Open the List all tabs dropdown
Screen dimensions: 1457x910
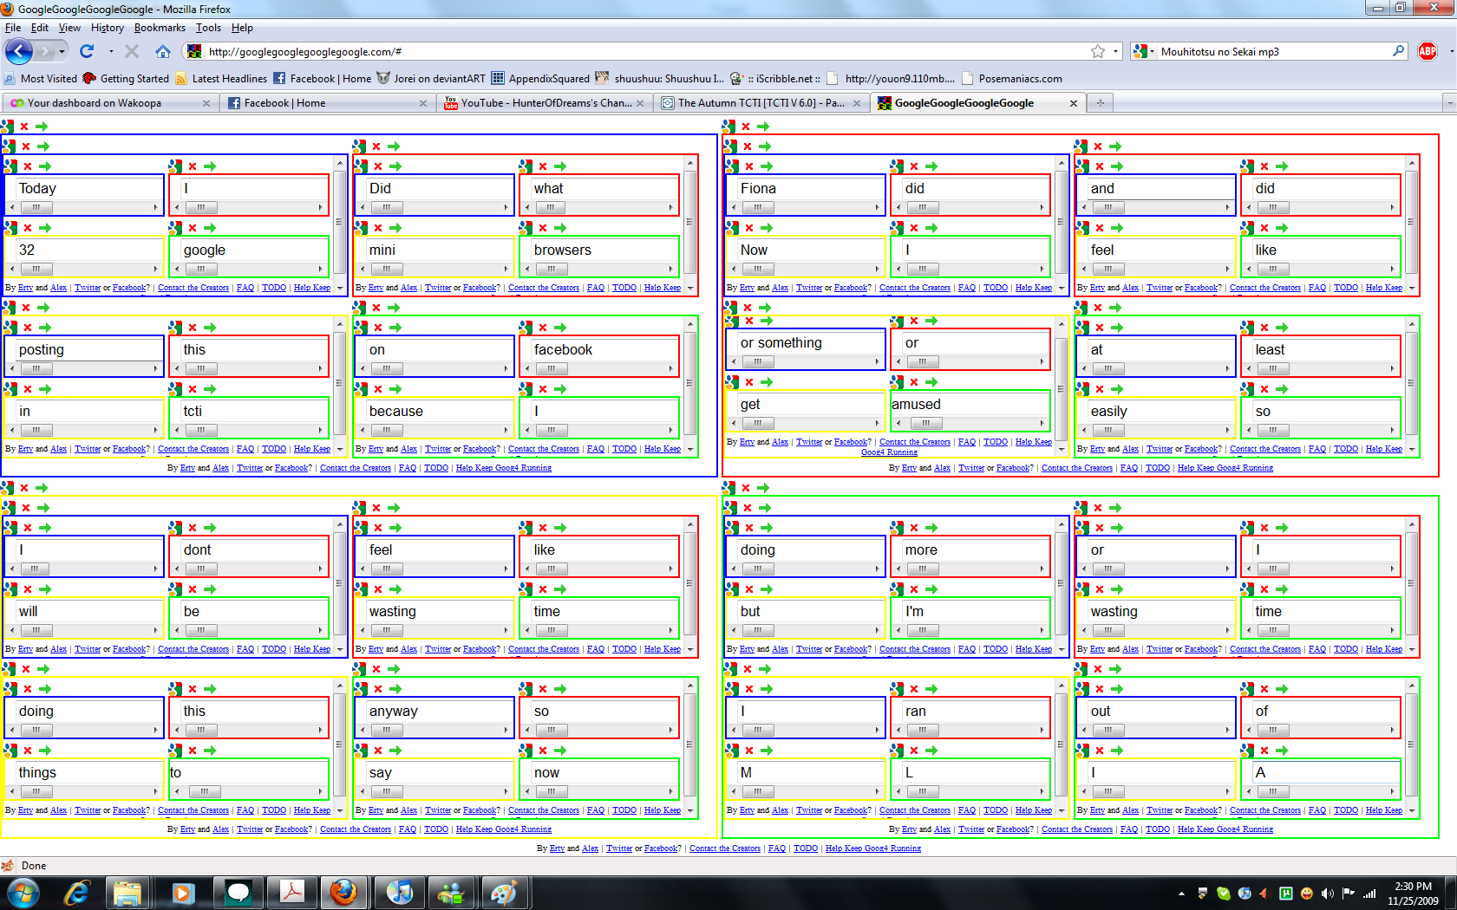point(1449,103)
